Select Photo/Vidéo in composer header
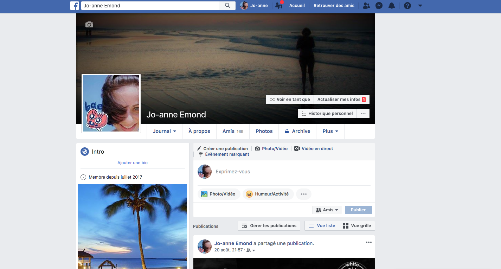This screenshot has height=269, width=501. pyautogui.click(x=271, y=149)
